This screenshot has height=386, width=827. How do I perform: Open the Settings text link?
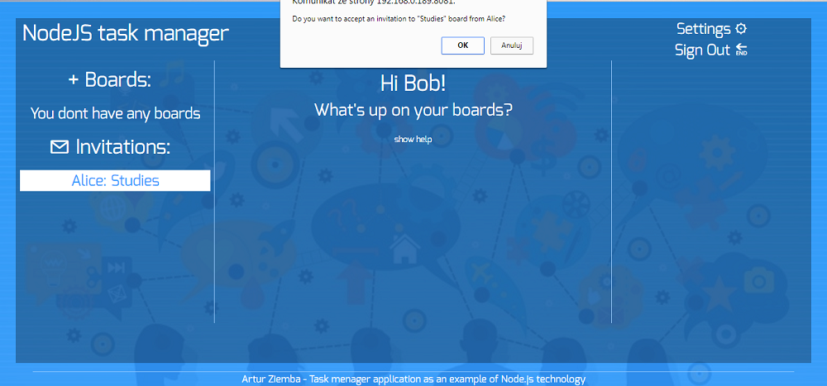(x=703, y=29)
